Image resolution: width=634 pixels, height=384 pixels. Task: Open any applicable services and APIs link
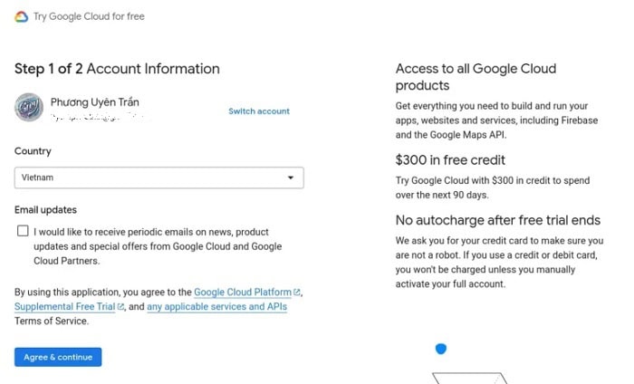click(x=216, y=306)
